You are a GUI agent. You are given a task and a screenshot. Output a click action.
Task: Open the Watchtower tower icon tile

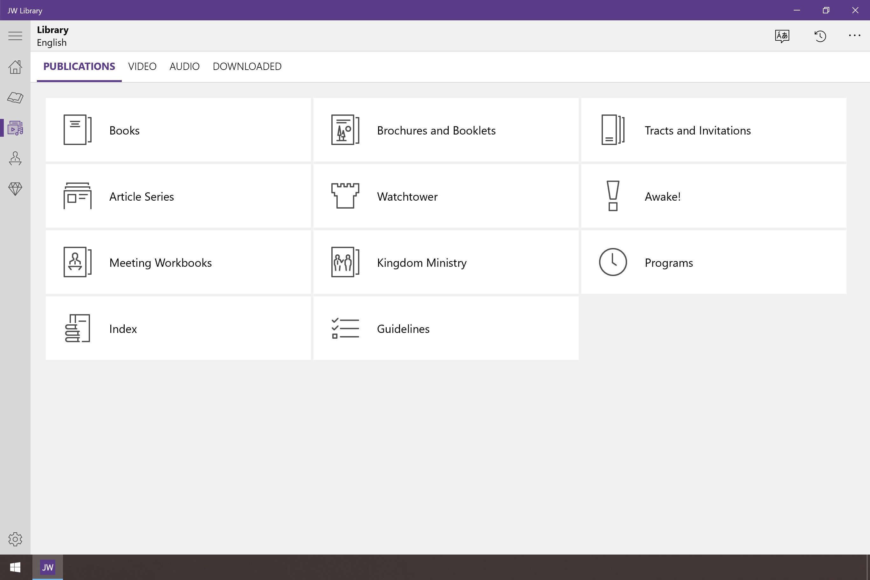pyautogui.click(x=446, y=196)
